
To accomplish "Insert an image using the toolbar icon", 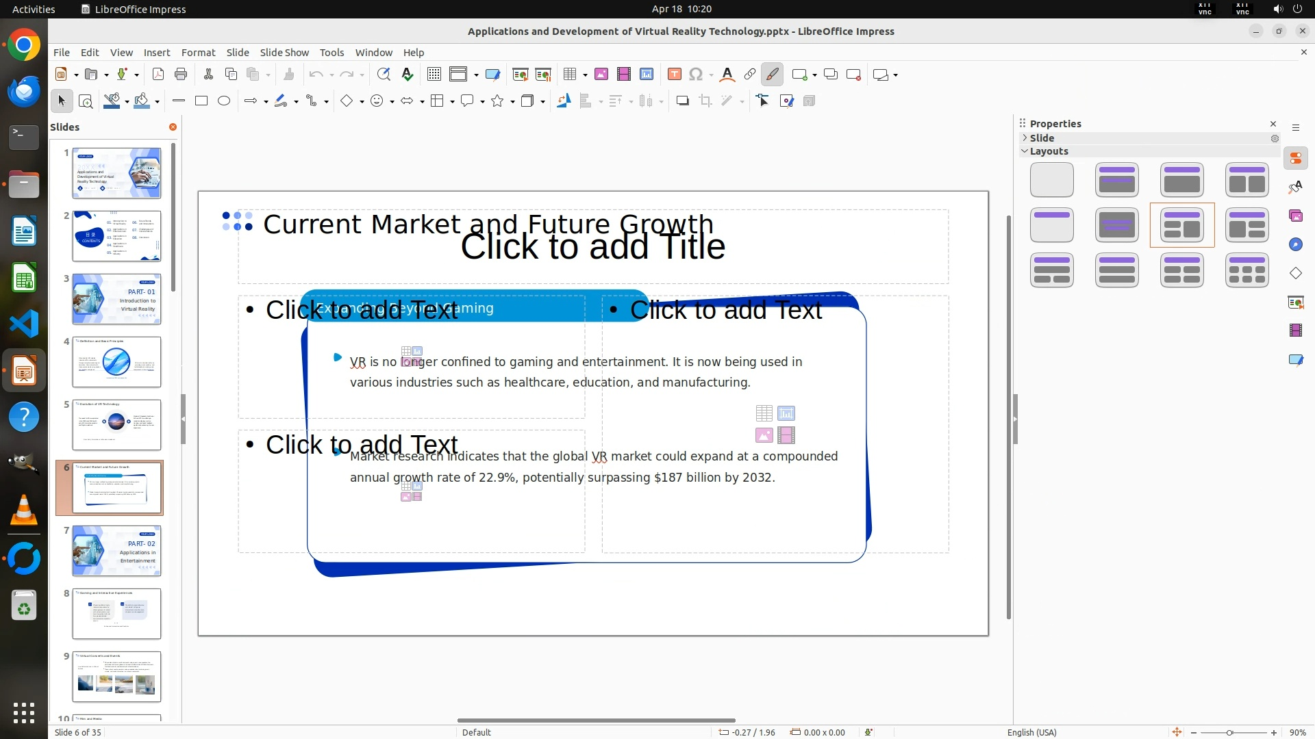I will 601,75.
